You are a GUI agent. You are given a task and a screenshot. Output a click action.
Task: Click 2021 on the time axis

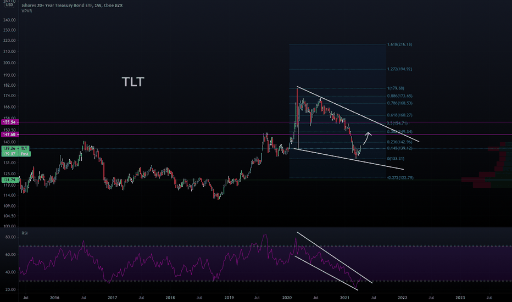click(x=345, y=298)
